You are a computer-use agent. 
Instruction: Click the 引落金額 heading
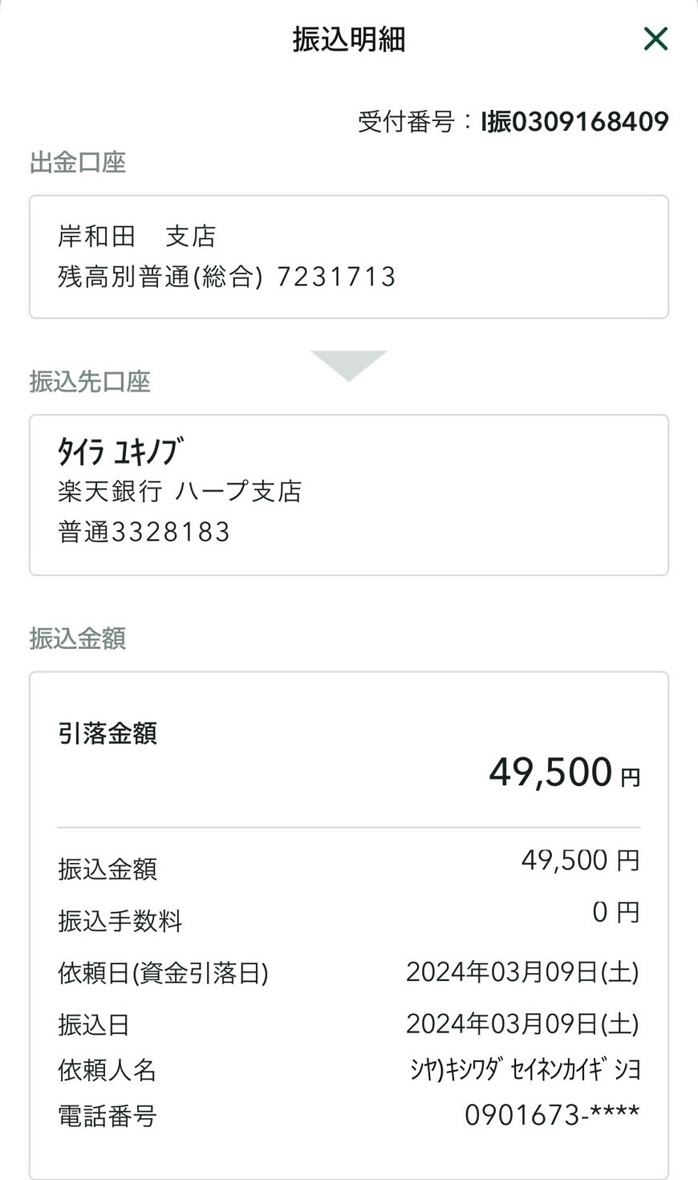coord(108,733)
